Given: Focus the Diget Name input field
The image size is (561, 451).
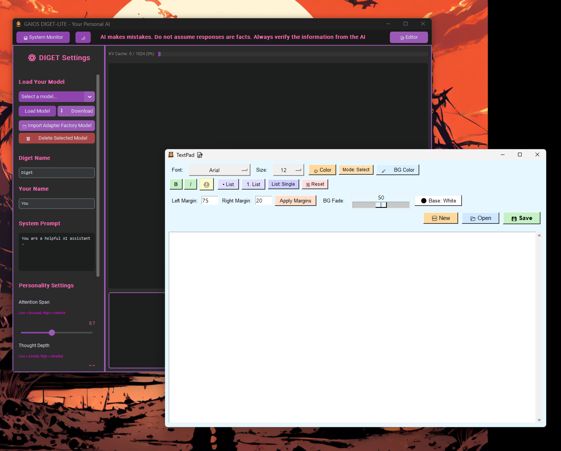Looking at the screenshot, I should coord(57,173).
